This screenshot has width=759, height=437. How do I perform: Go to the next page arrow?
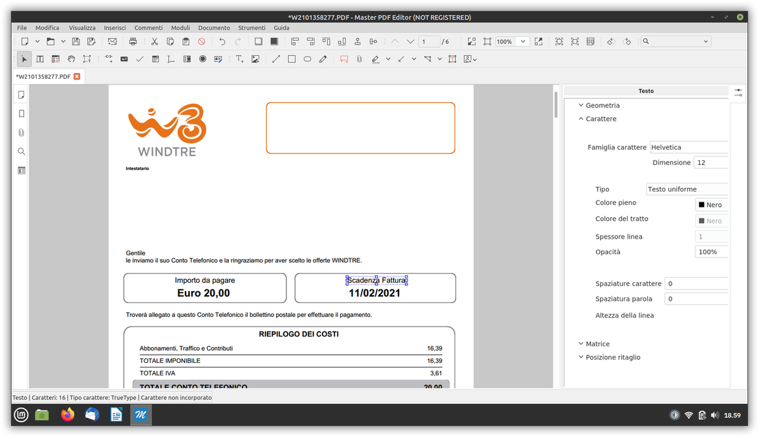[x=410, y=42]
